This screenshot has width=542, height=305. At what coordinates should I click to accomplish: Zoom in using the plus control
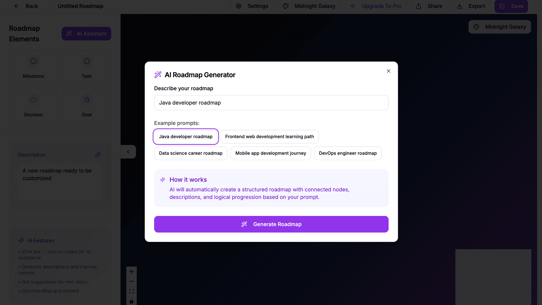(131, 271)
